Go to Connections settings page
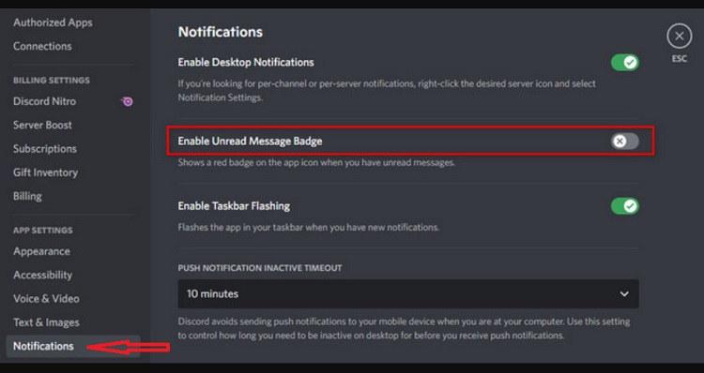 pyautogui.click(x=42, y=46)
